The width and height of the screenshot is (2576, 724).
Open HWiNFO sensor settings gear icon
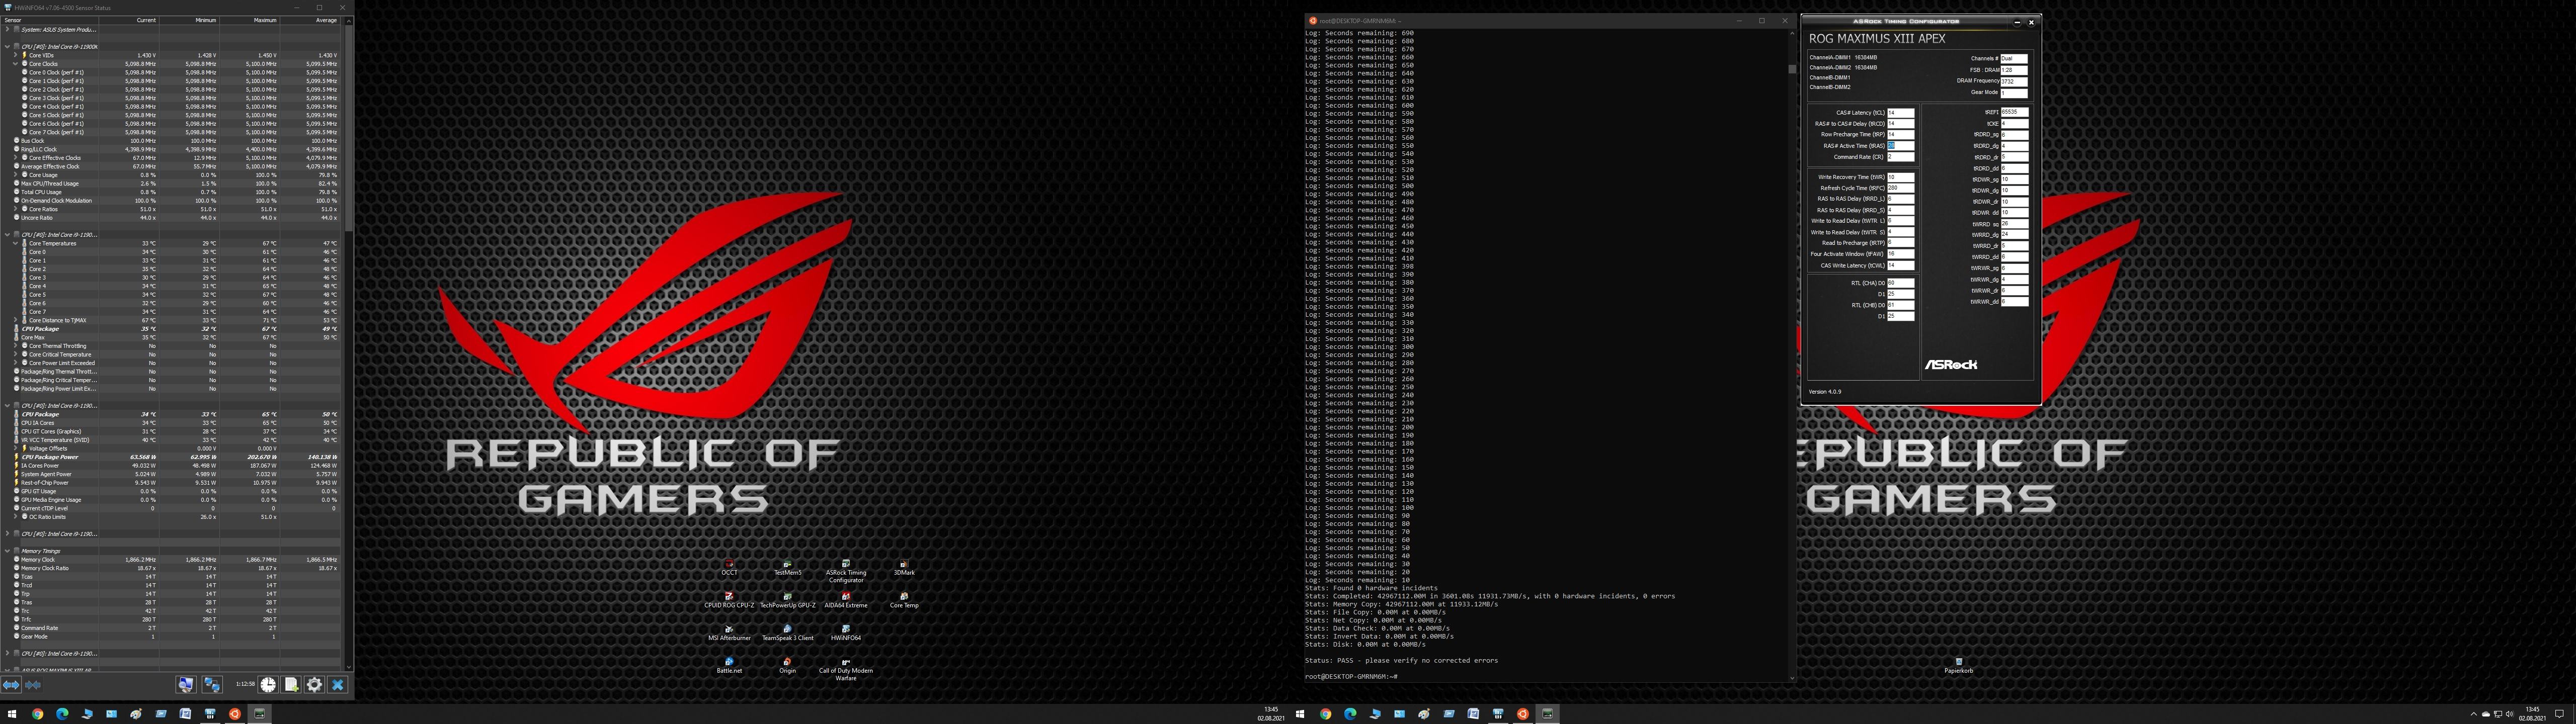[x=314, y=685]
